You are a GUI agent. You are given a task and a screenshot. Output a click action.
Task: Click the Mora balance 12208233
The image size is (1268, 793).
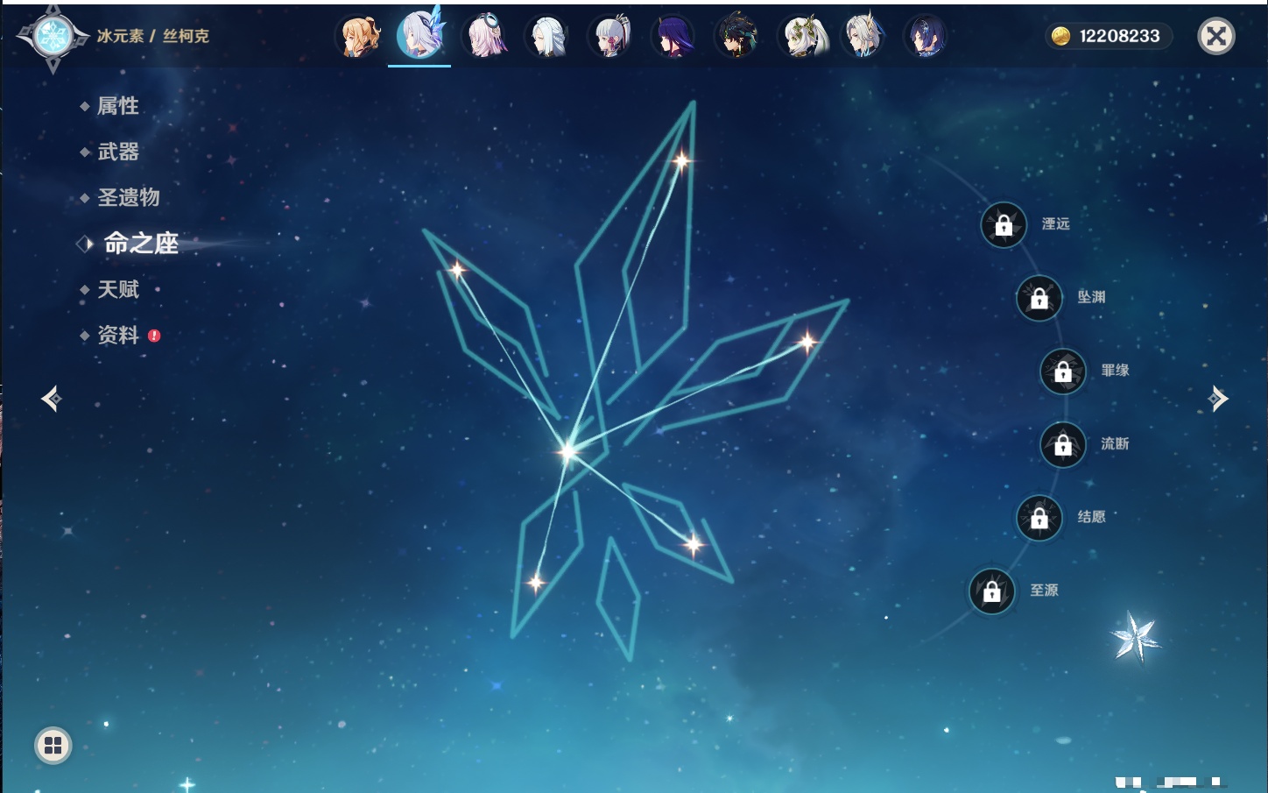[x=1119, y=36]
